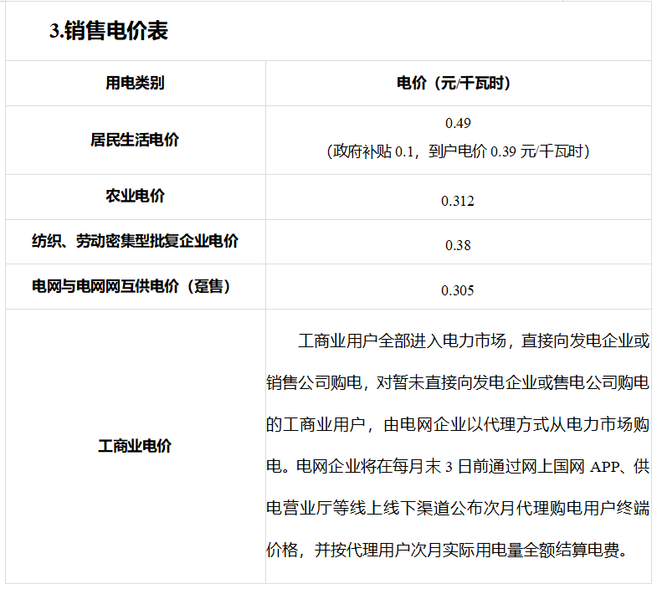Click the 居民生活电价 row label
Viewport: 657px width, 589px height.
135,140
